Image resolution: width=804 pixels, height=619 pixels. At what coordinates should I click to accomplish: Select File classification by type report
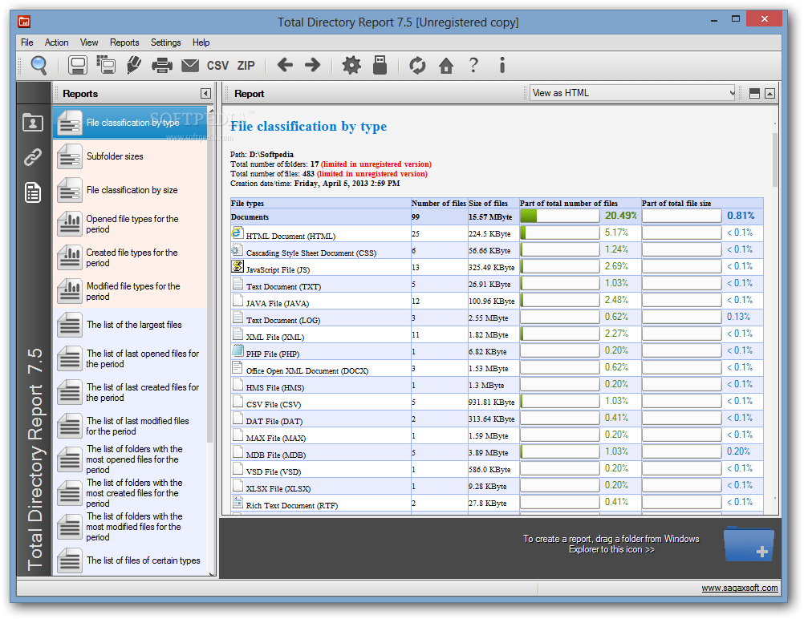[130, 123]
